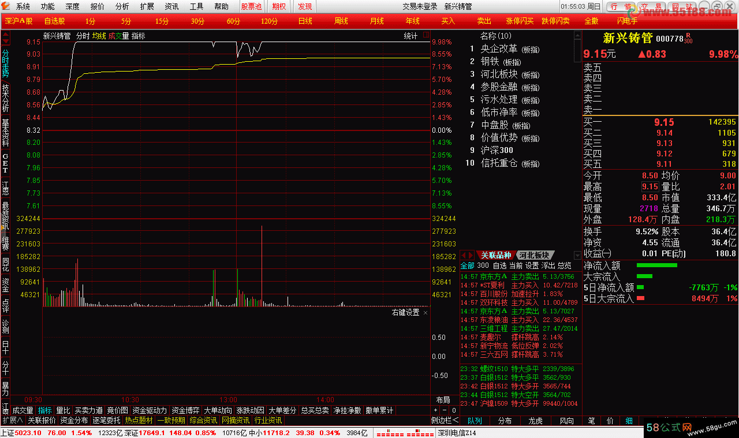
Task: Click the 期权 button in menu bar
Action: click(279, 6)
